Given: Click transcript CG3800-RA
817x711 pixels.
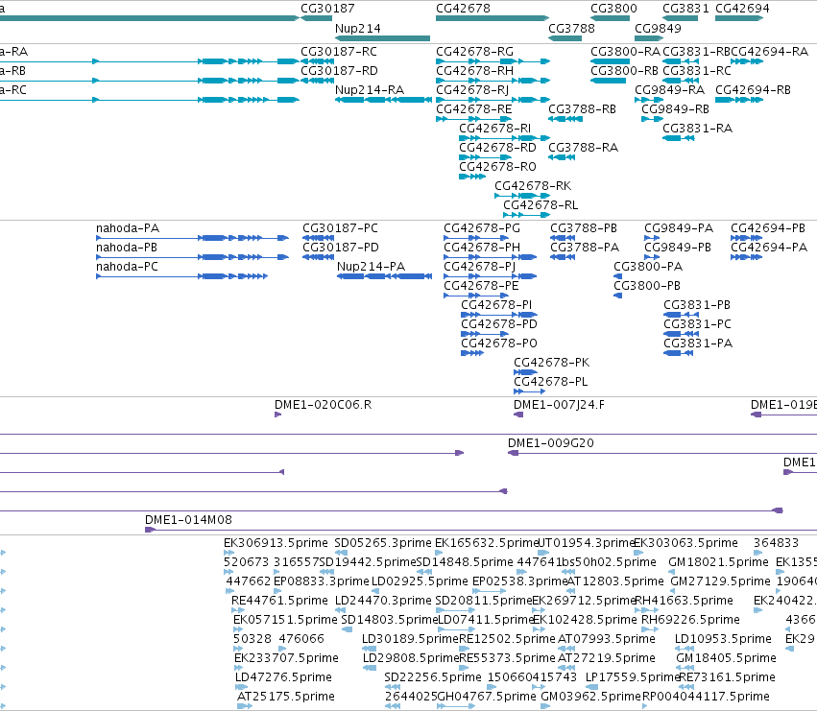Looking at the screenshot, I should pyautogui.click(x=625, y=52).
